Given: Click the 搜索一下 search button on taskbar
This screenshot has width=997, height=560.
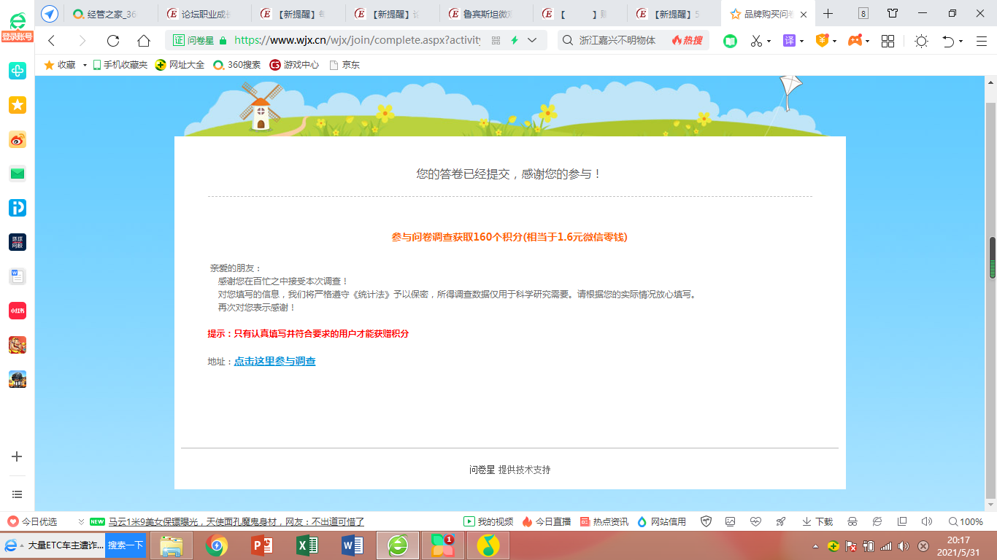Looking at the screenshot, I should pos(126,545).
